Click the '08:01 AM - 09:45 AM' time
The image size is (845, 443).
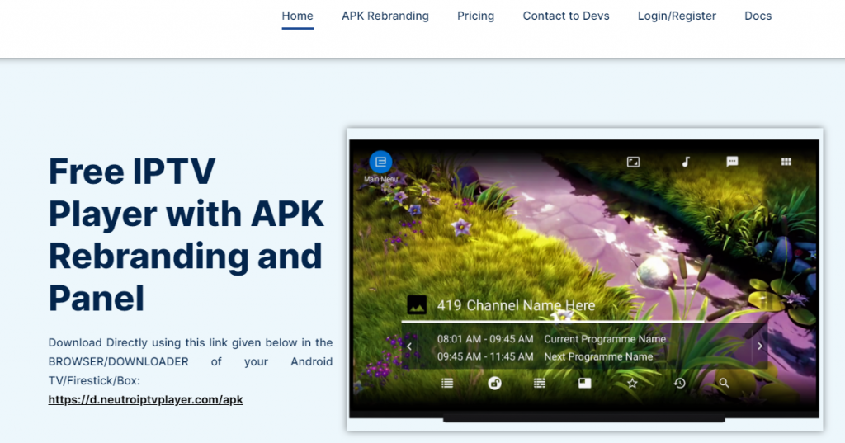click(x=485, y=339)
